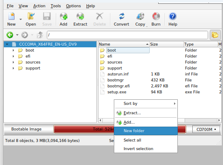Click the Open image toolbar icon

click(31, 16)
